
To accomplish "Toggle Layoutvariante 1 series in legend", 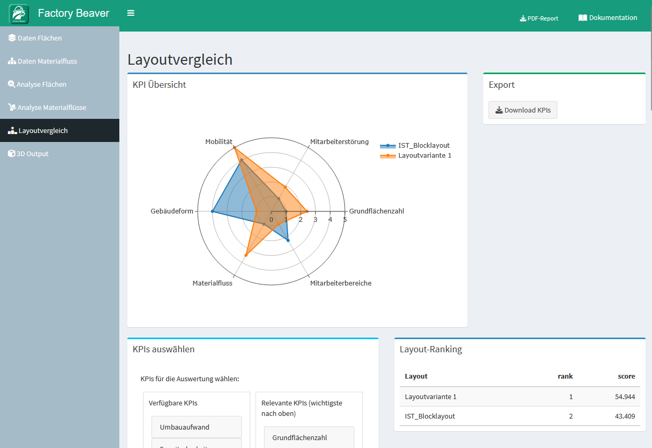I will (x=424, y=156).
